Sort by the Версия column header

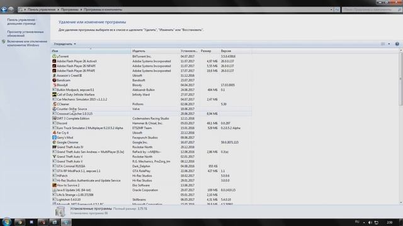pyautogui.click(x=236, y=51)
